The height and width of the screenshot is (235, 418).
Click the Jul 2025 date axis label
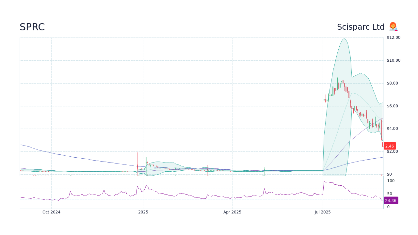click(323, 212)
